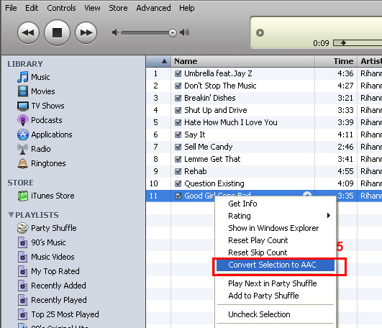Uncheck the Say It track checkbox

178,135
